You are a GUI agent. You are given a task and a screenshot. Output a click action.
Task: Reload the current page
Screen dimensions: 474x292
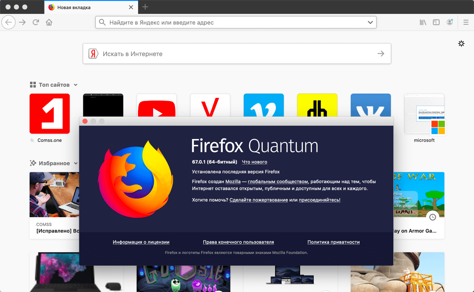pos(36,22)
